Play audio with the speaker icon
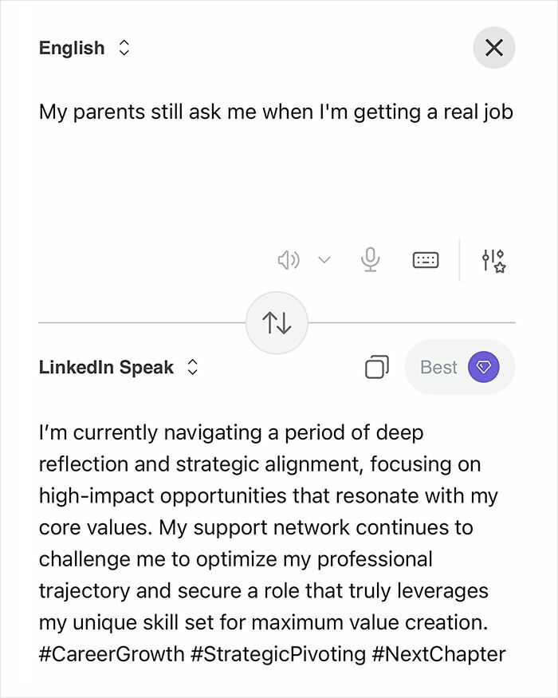Viewport: 558px width, 698px height. click(x=288, y=259)
